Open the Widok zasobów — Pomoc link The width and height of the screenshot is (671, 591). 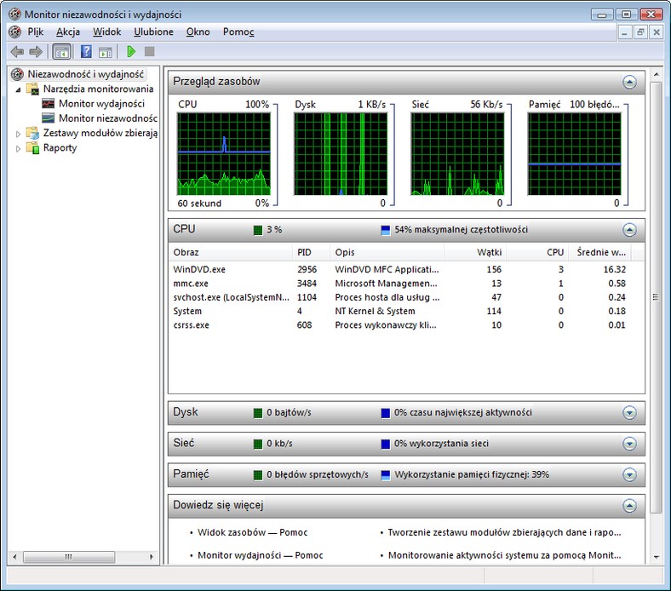coord(252,532)
